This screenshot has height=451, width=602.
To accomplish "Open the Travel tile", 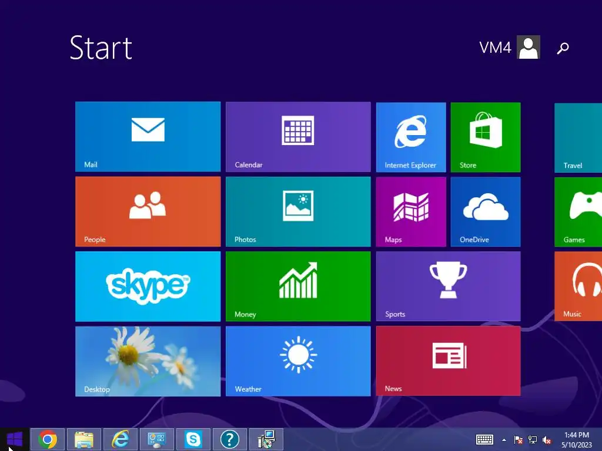I will (578, 137).
